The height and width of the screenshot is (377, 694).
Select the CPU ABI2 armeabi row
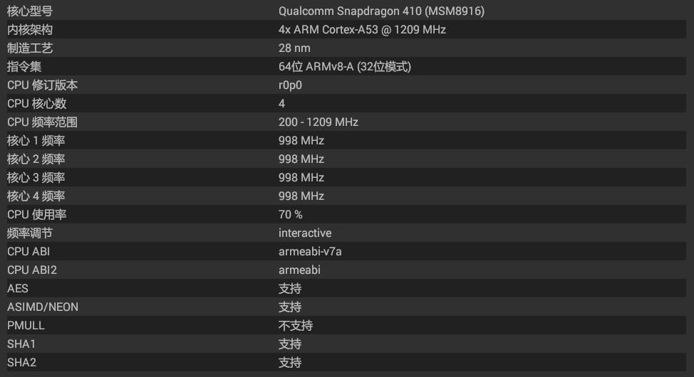tap(347, 270)
